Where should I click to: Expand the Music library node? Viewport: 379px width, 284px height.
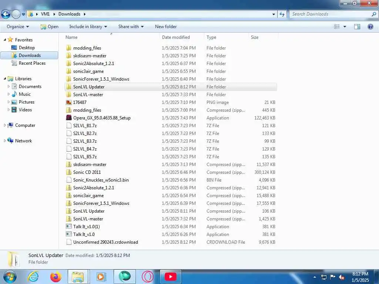pos(9,94)
